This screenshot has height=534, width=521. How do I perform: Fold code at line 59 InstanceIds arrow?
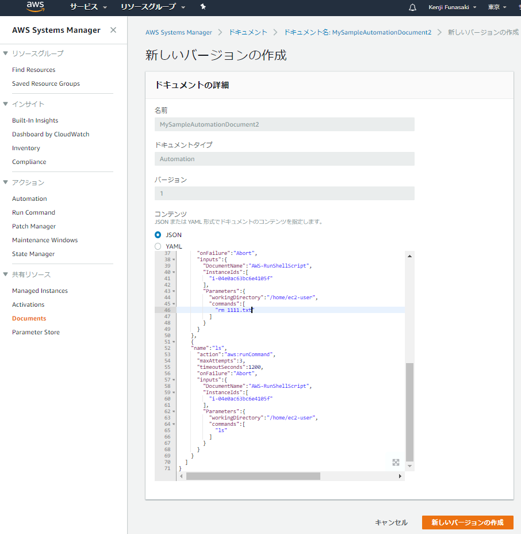pyautogui.click(x=174, y=392)
